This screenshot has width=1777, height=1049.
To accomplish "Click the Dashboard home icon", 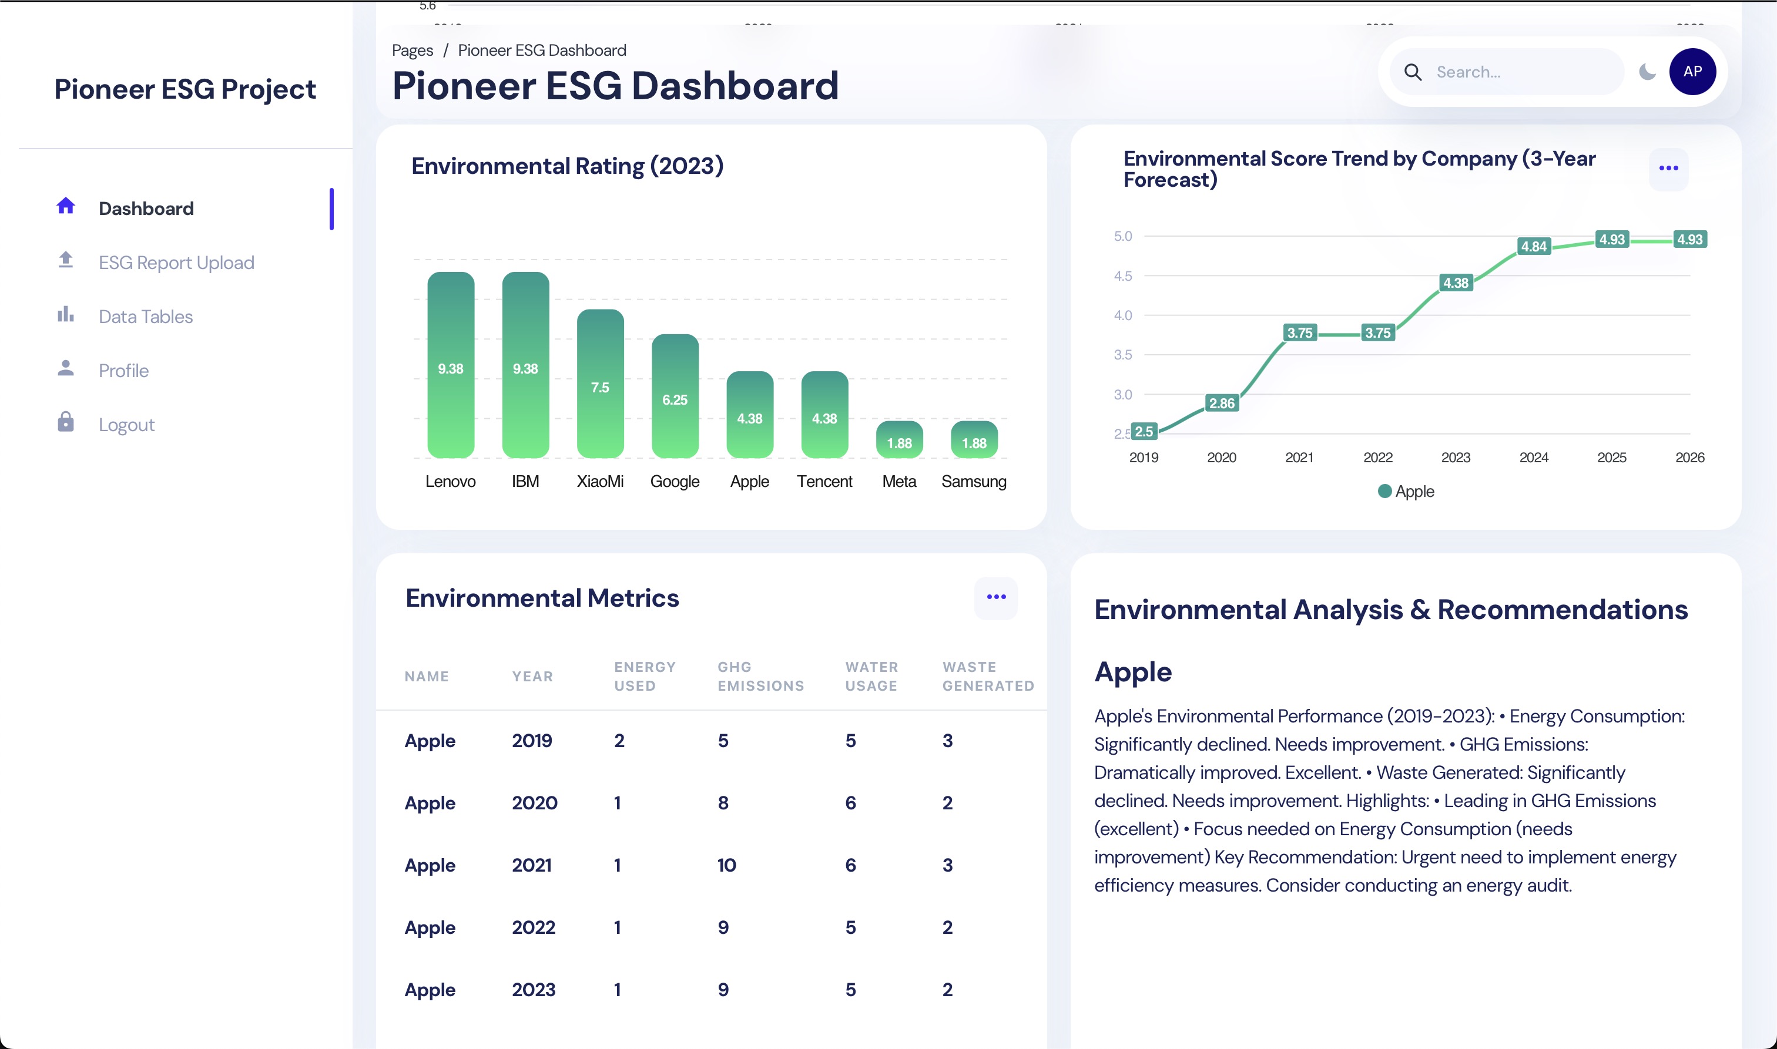I will 66,206.
